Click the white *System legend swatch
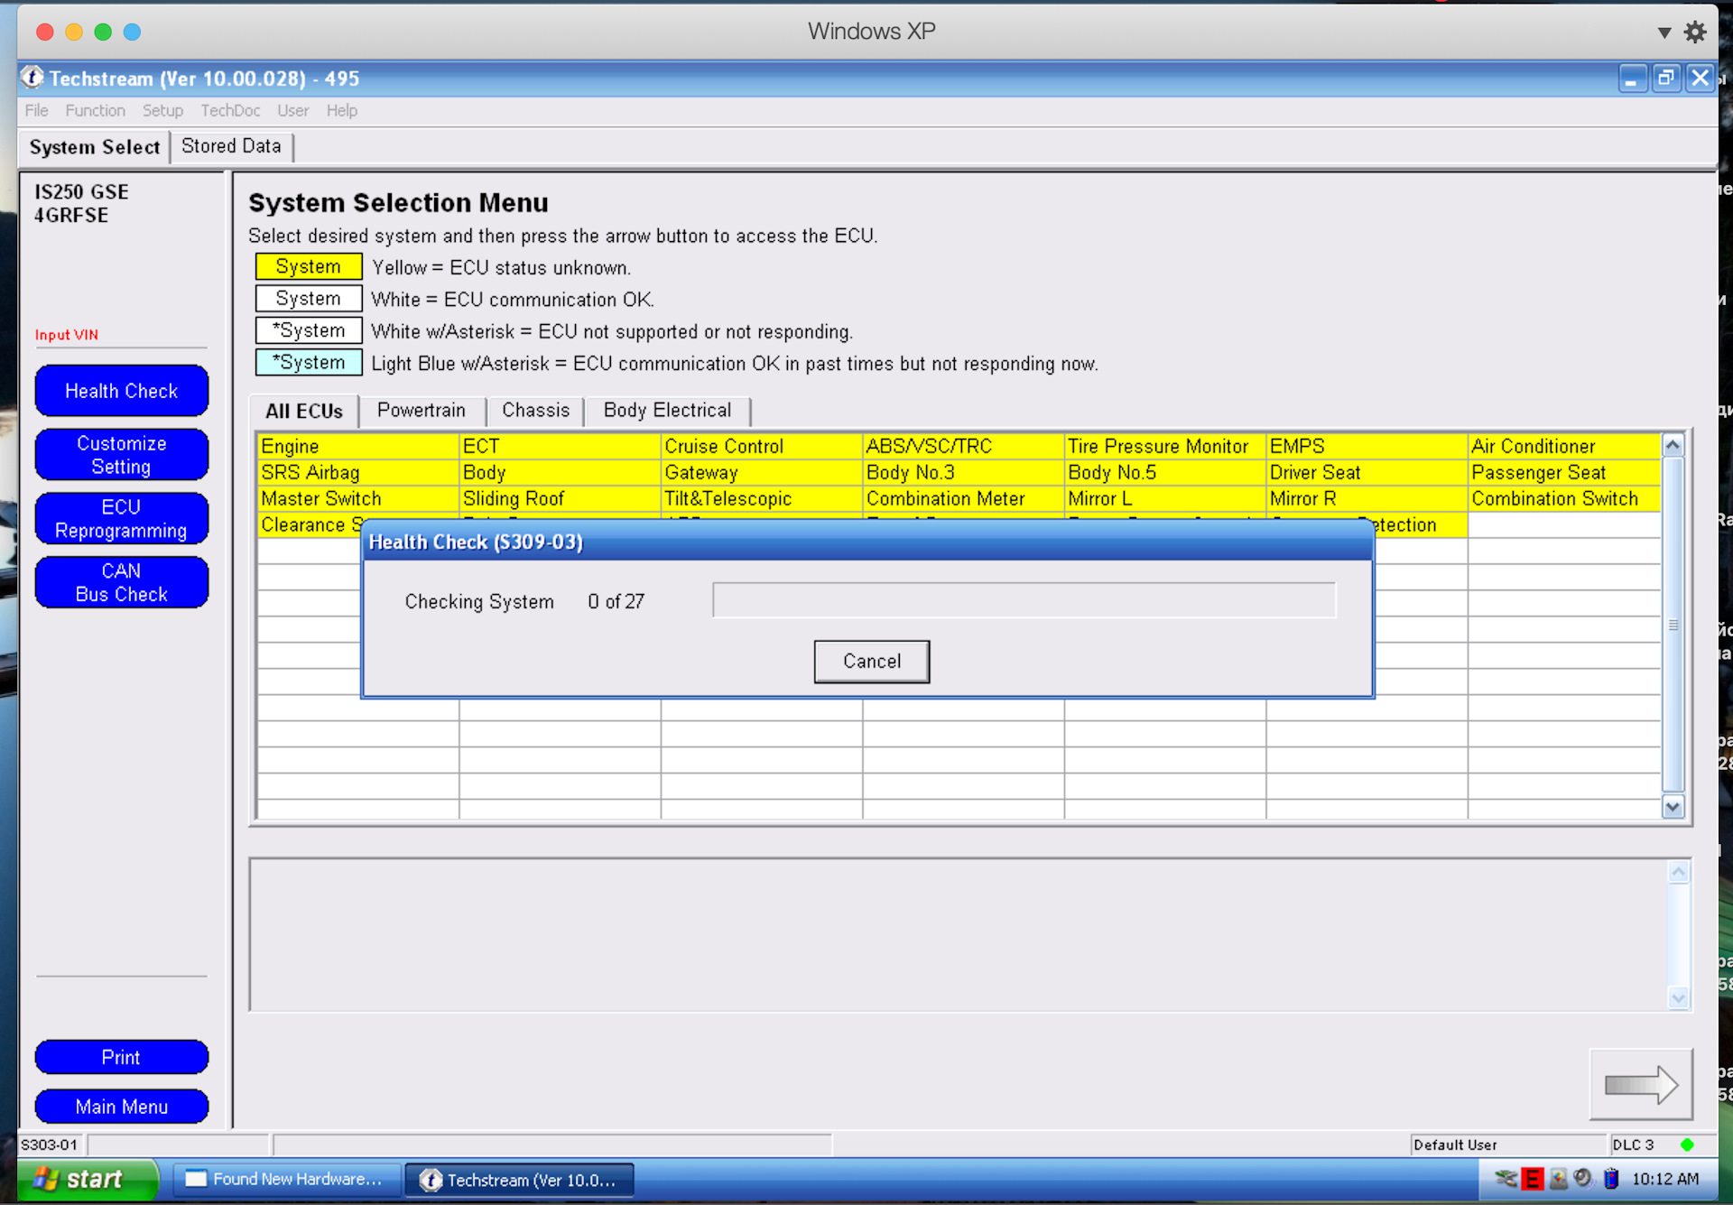Image resolution: width=1733 pixels, height=1205 pixels. click(x=309, y=330)
